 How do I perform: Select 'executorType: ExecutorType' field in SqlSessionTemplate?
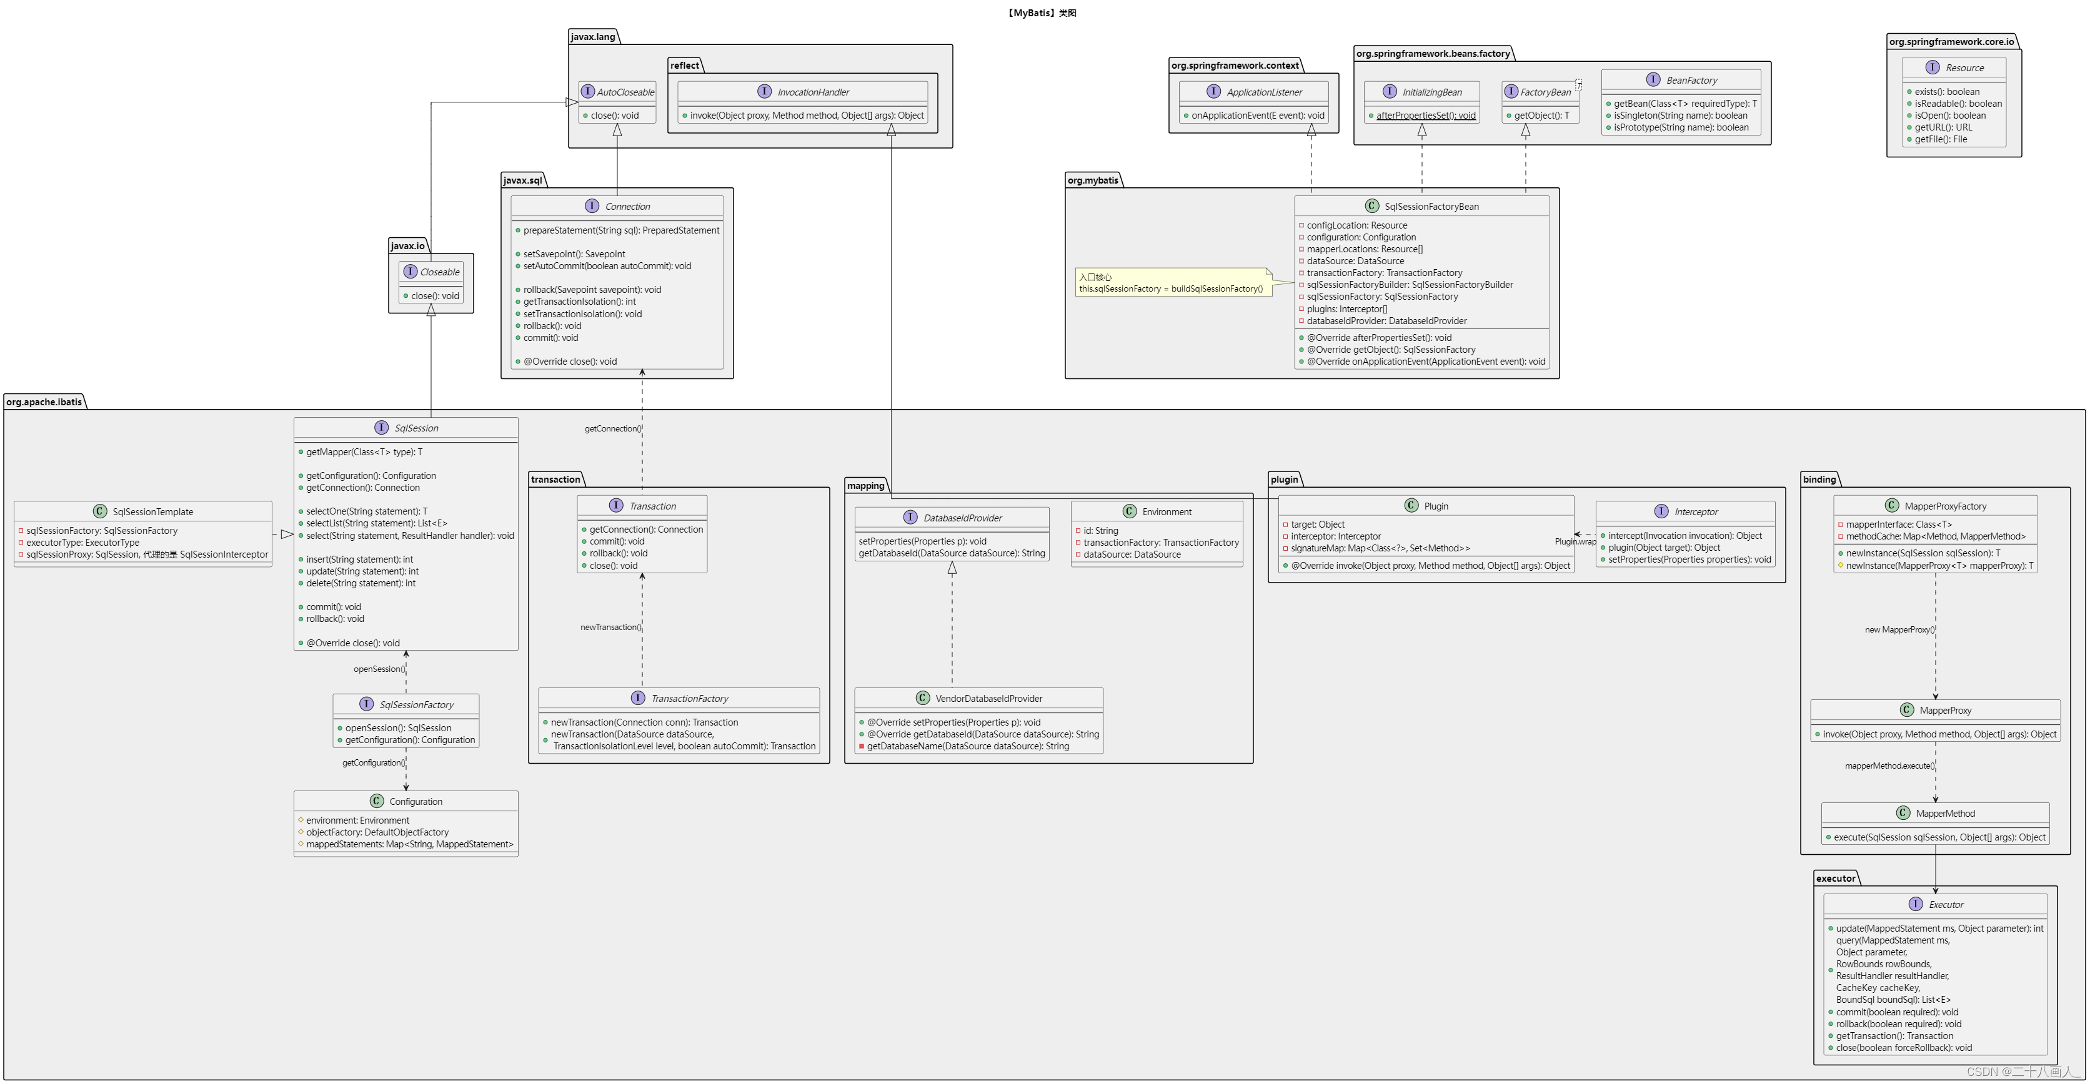click(x=82, y=543)
